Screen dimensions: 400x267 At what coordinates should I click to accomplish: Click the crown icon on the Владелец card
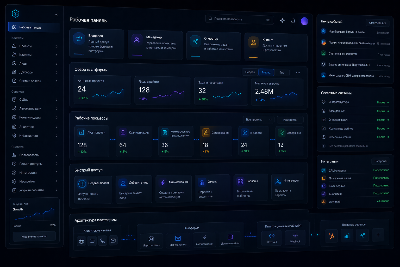79,39
